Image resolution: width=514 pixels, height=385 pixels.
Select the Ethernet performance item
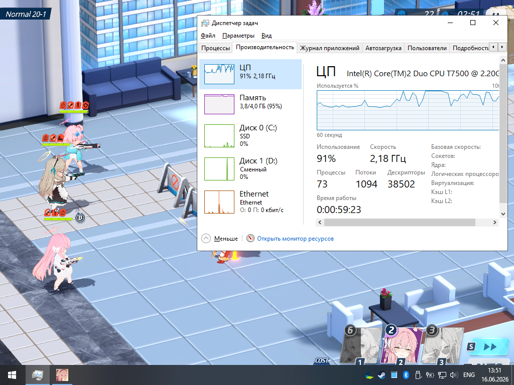click(x=250, y=202)
